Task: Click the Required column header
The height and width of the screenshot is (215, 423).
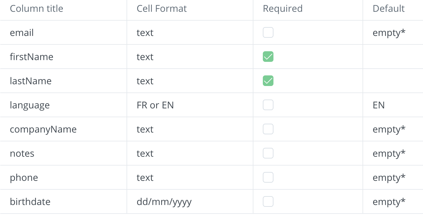Action: pyautogui.click(x=283, y=9)
